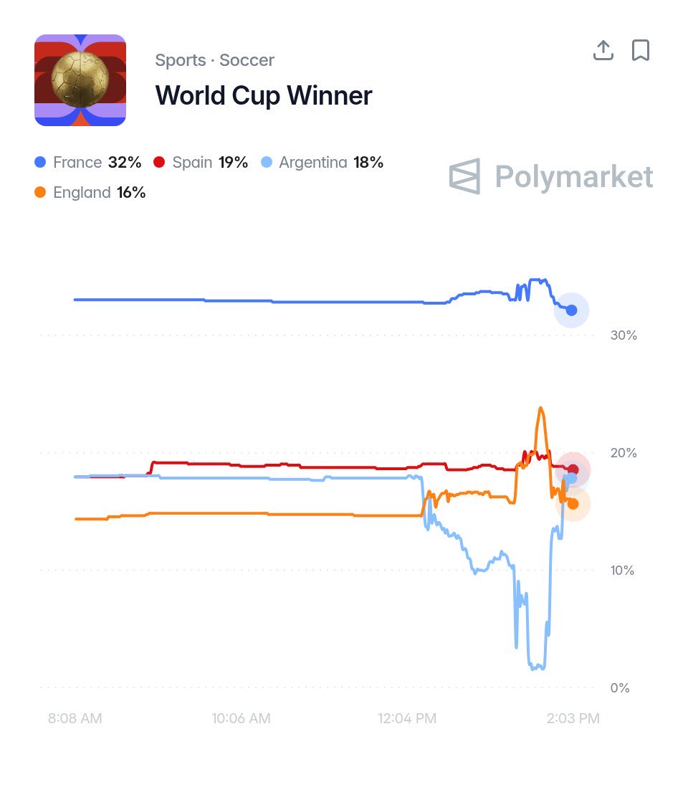Image resolution: width=688 pixels, height=787 pixels.
Task: Click the peak of England's orange spike
Action: pos(540,409)
